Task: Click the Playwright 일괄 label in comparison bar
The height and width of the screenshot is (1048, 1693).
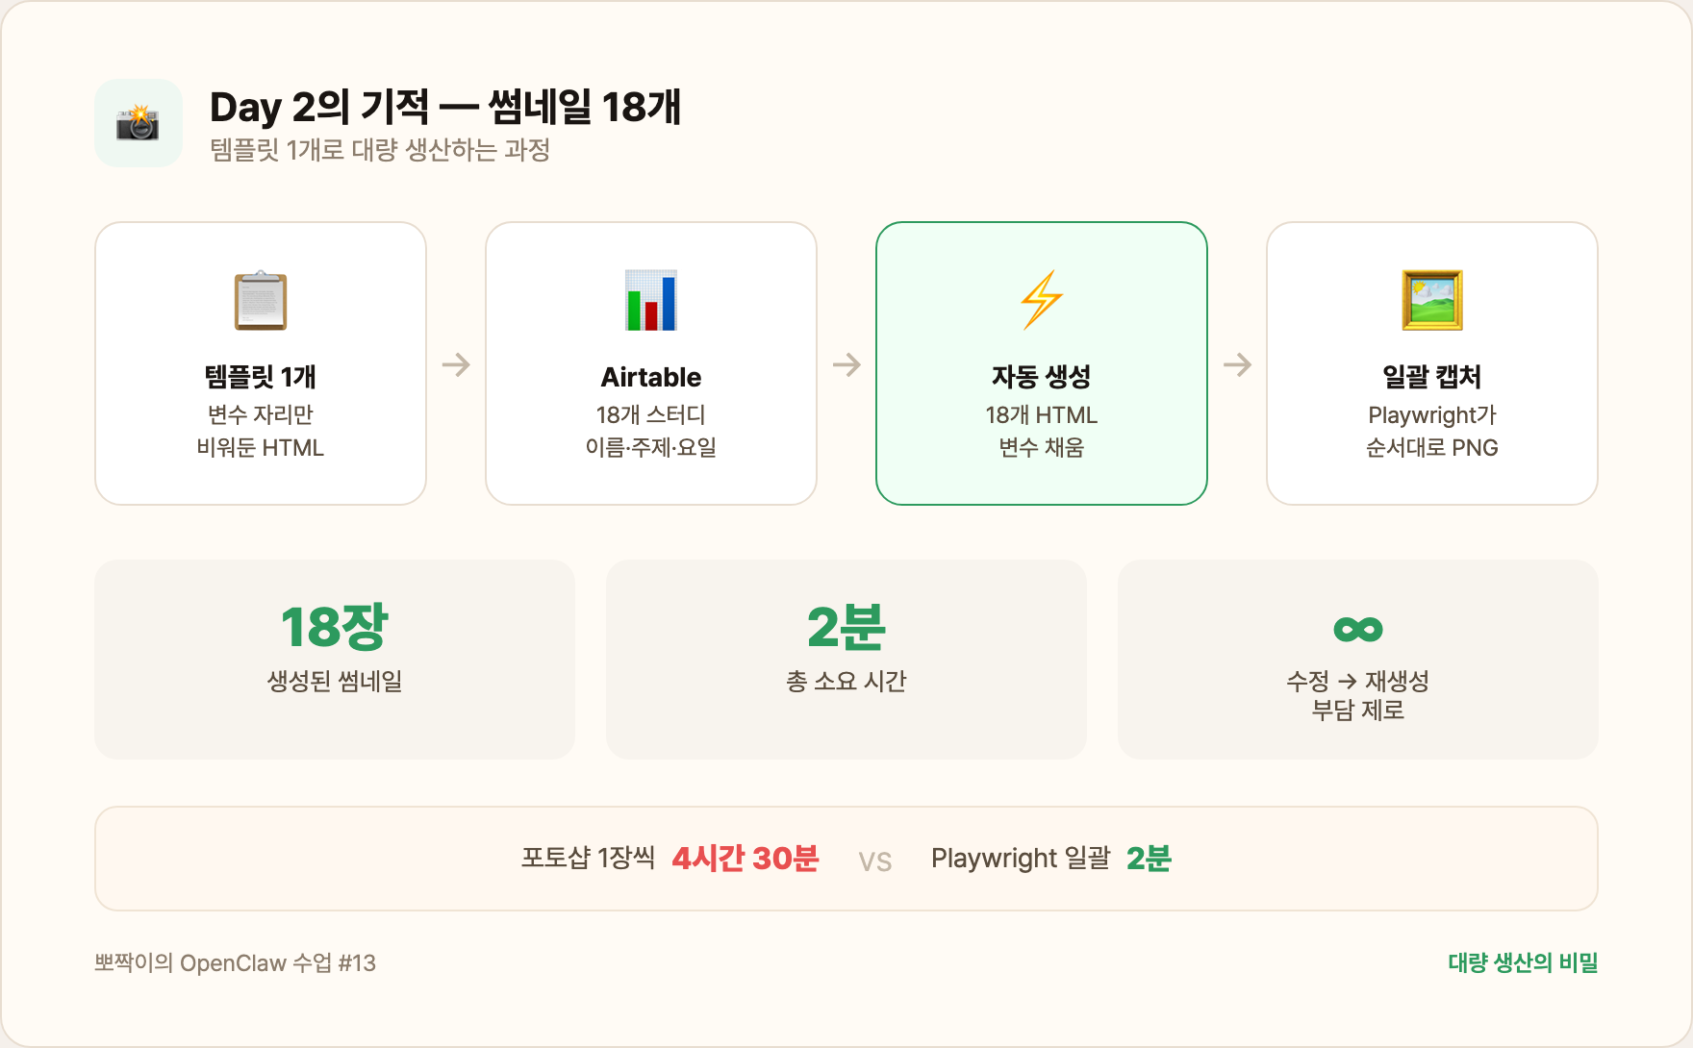Action: pos(1021,858)
